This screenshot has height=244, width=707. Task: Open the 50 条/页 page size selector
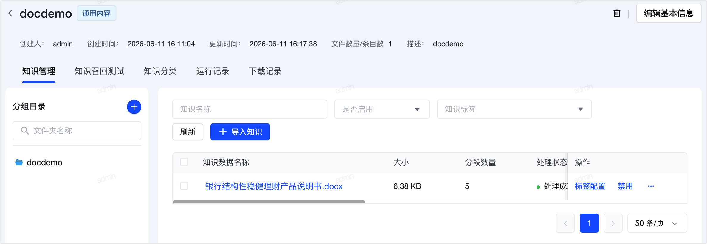pos(657,223)
